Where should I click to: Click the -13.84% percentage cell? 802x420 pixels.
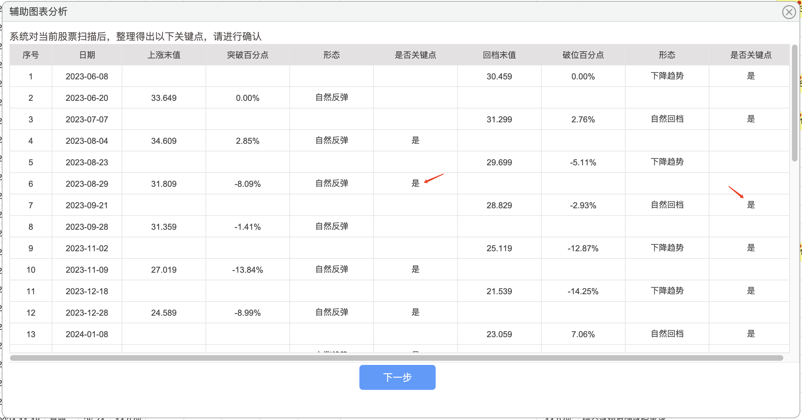248,270
